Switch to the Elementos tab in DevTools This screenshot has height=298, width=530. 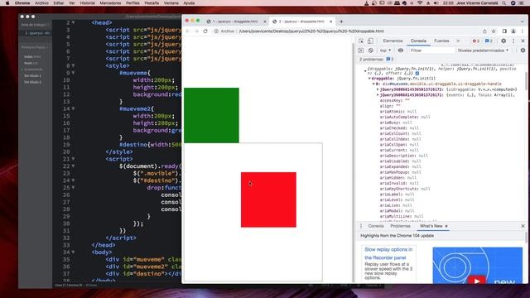pyautogui.click(x=393, y=41)
